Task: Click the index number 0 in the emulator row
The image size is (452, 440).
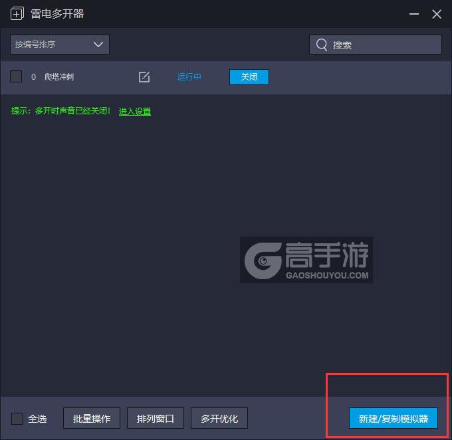Action: click(33, 77)
